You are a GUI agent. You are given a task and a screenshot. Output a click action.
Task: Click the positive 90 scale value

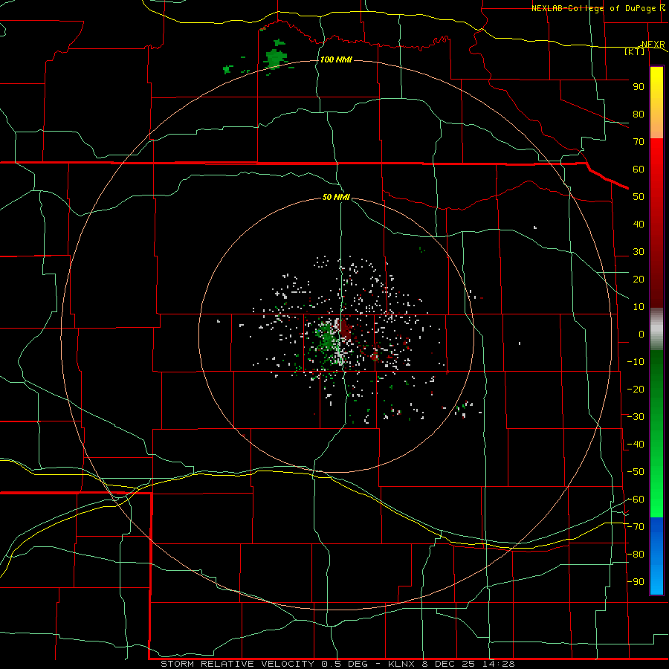click(x=639, y=87)
